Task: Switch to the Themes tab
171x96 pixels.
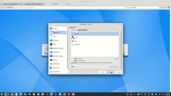Action: (x=73, y=30)
